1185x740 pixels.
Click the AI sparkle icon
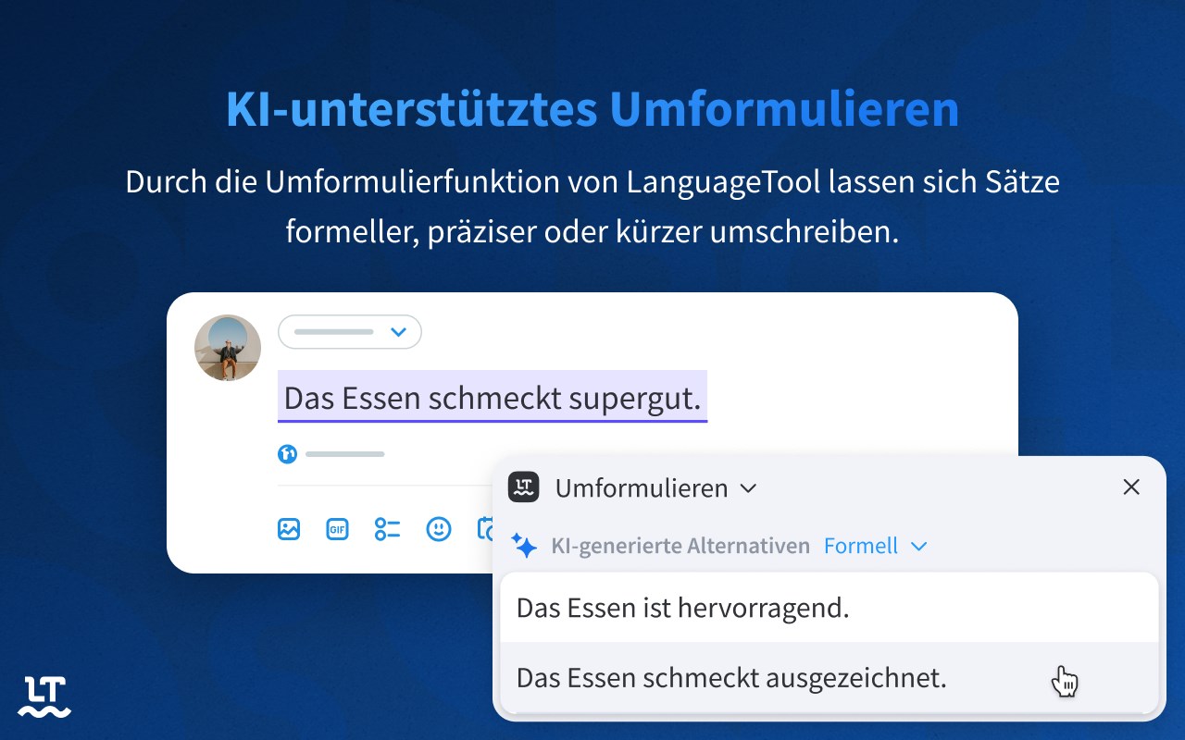[x=524, y=546]
